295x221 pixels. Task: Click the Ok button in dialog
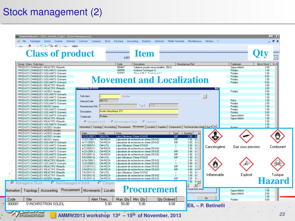(x=206, y=198)
